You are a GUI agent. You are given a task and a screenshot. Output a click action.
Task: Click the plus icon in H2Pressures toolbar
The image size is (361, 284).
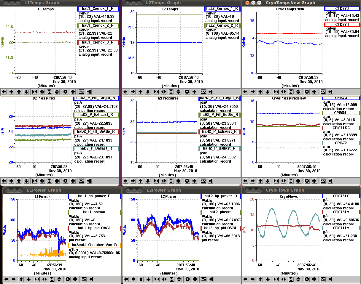coord(195,181)
